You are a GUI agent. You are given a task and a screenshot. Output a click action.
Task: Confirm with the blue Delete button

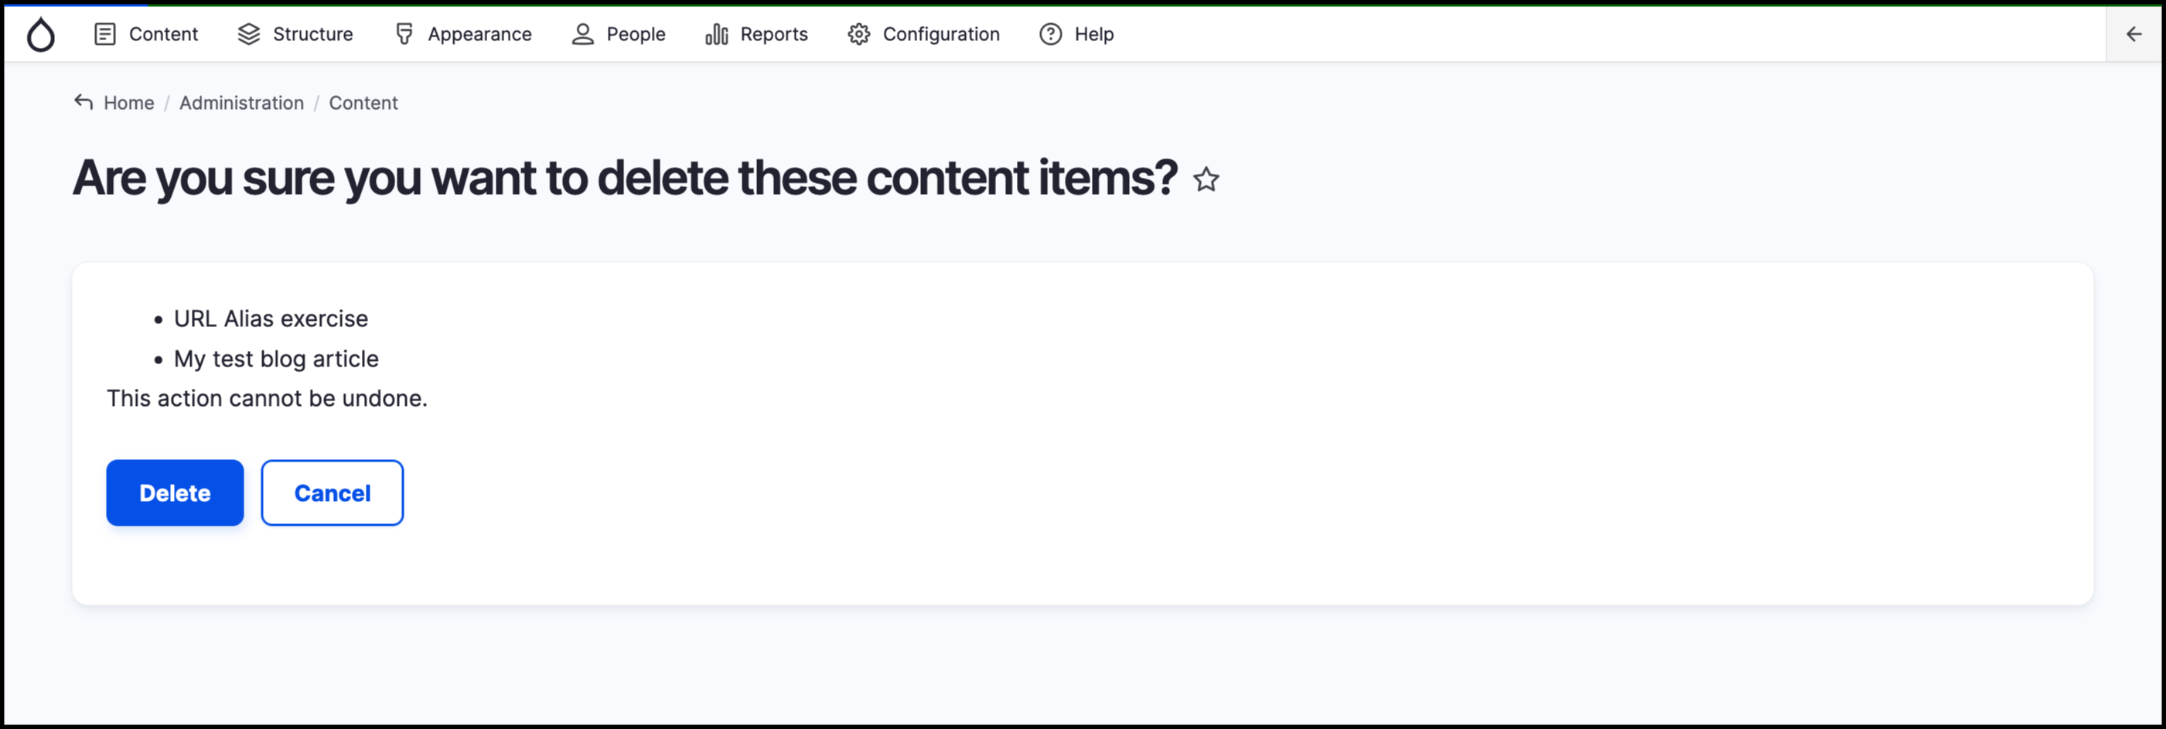tap(175, 492)
